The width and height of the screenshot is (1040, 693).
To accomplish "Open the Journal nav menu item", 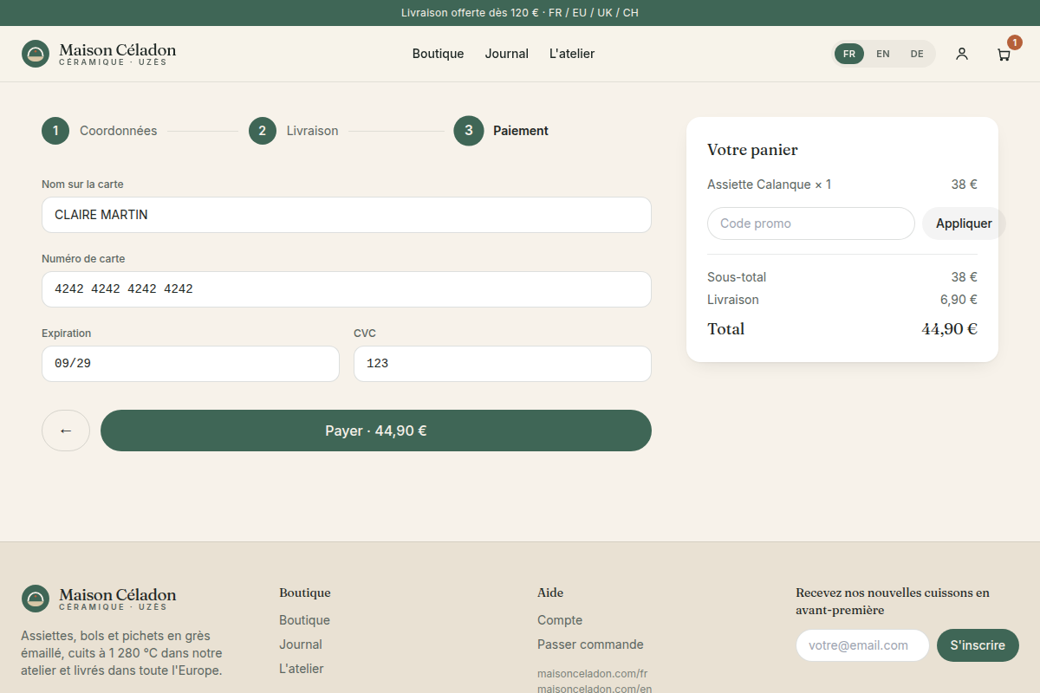I will 507,54.
